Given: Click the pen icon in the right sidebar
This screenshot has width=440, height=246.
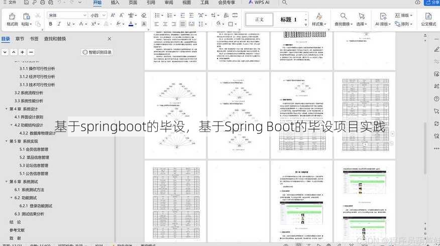Looking at the screenshot, I should point(436,50).
